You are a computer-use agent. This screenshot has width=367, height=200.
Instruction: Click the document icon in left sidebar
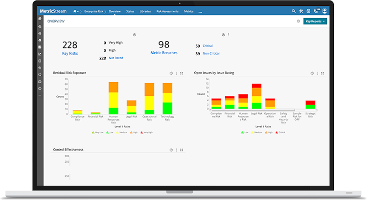click(40, 61)
